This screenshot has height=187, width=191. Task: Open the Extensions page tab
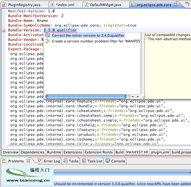pos(73,152)
